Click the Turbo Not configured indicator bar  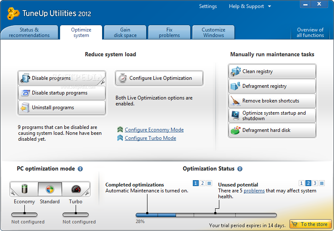[76, 215]
